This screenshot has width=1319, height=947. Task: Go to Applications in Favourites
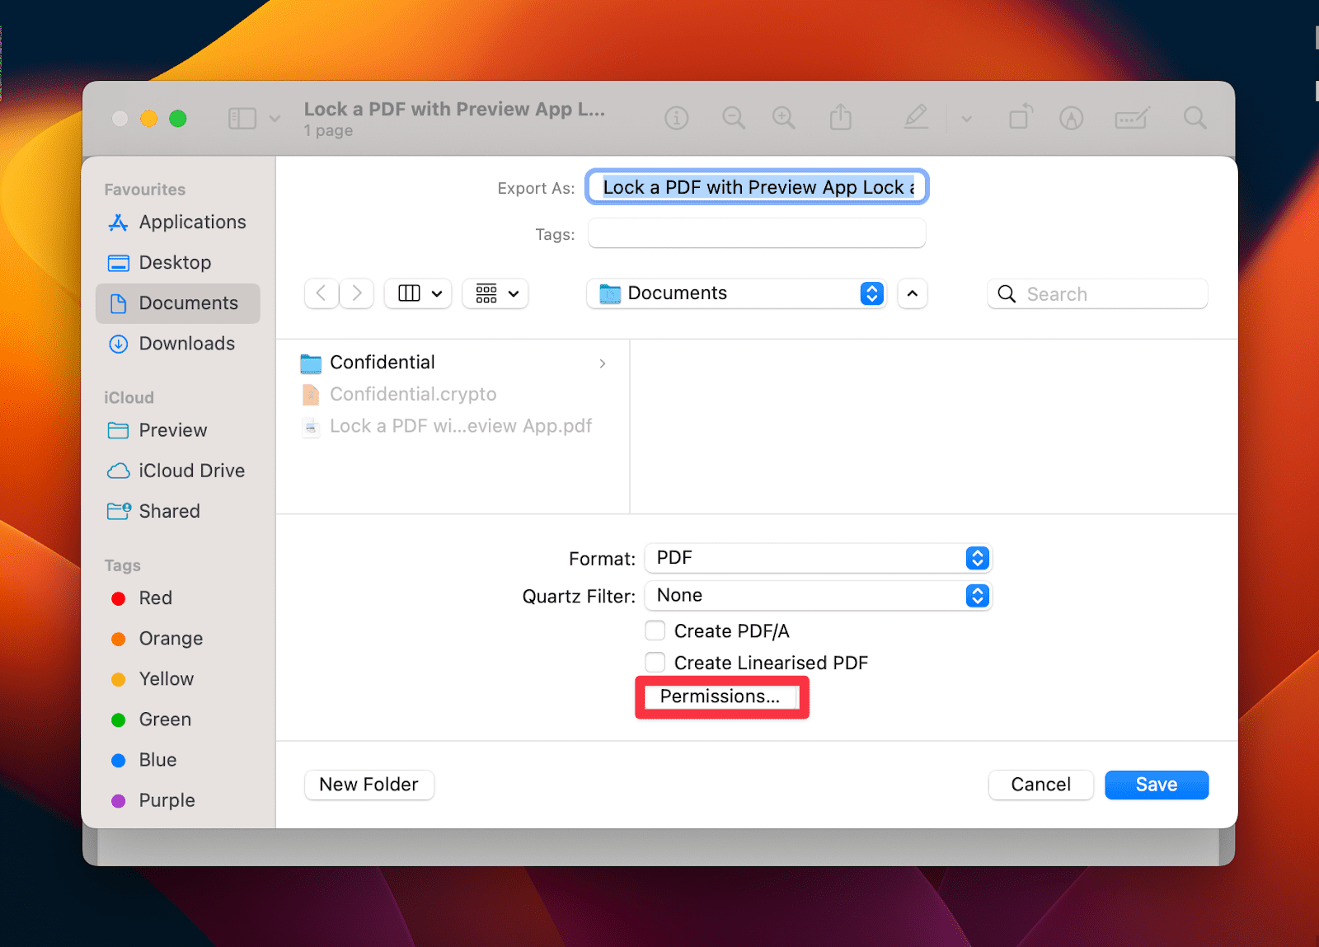[x=178, y=223]
